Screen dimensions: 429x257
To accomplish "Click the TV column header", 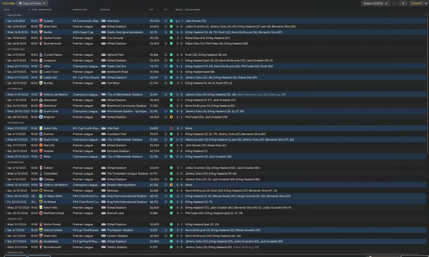I will (166, 10).
